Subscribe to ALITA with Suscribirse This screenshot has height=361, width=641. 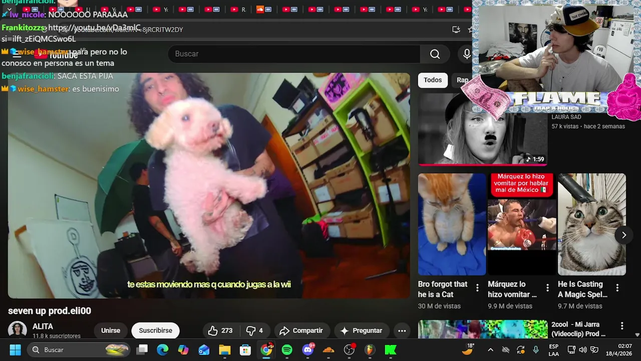(x=155, y=330)
